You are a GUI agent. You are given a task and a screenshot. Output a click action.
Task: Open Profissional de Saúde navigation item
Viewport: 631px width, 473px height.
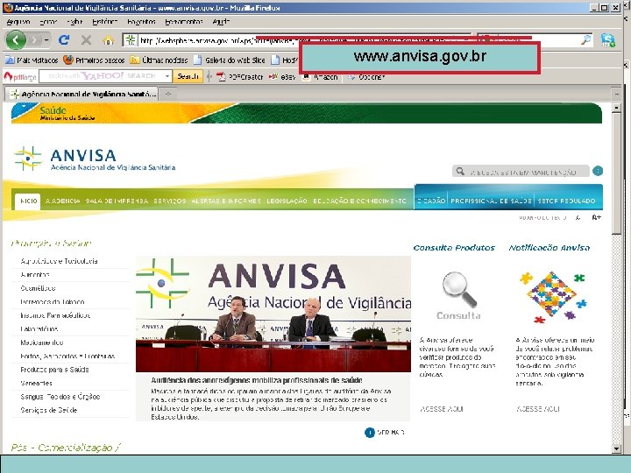coord(491,201)
